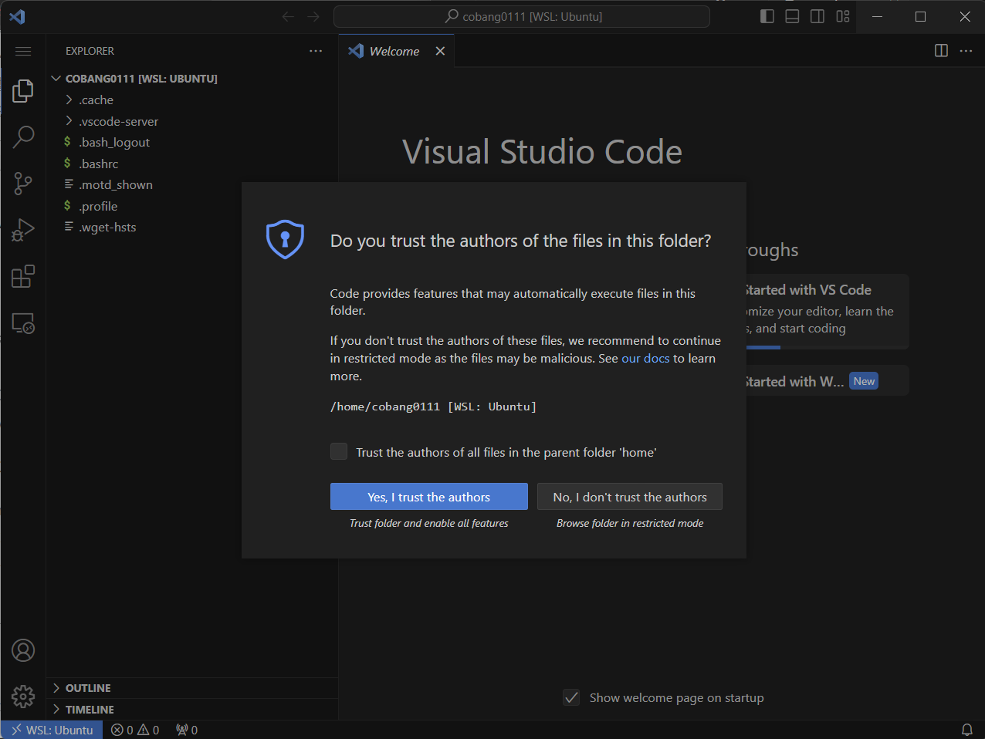The width and height of the screenshot is (985, 739).
Task: Open the Run and Debug icon
Action: click(x=23, y=230)
